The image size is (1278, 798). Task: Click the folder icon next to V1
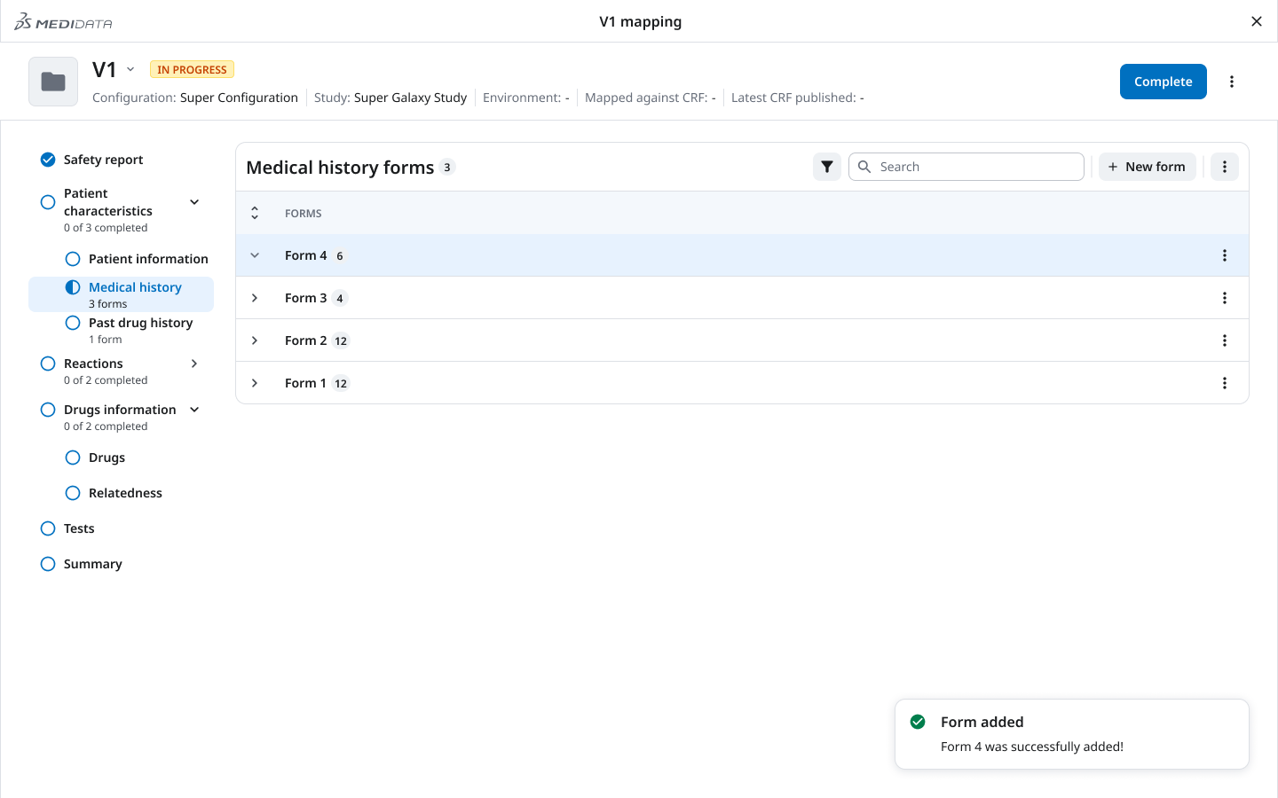(x=52, y=81)
